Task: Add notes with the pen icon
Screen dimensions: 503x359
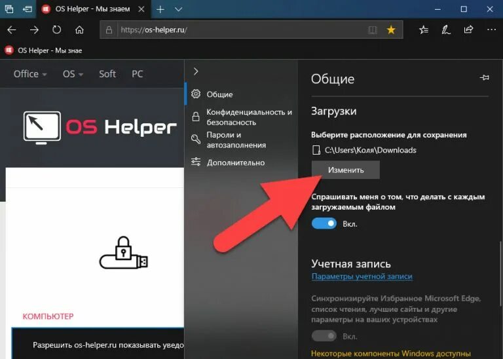Action: [445, 30]
